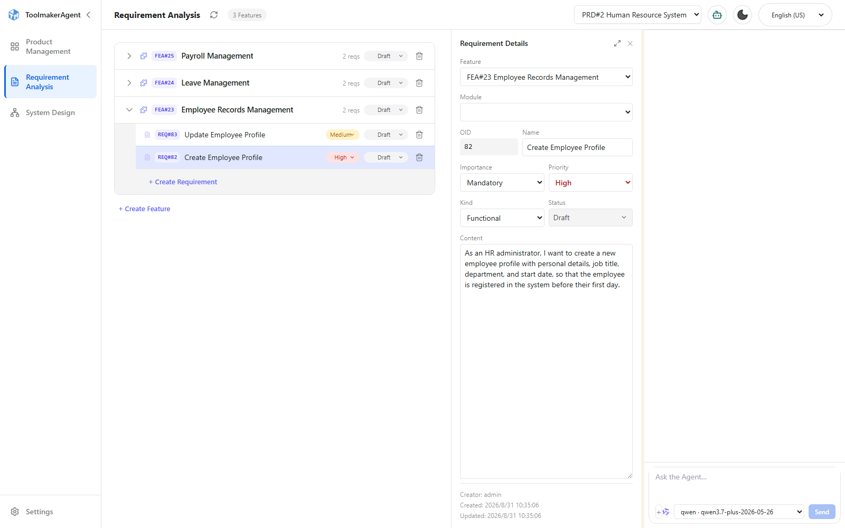845x528 pixels.
Task: Select the Create Employee Profile requirement row
Action: [x=285, y=157]
